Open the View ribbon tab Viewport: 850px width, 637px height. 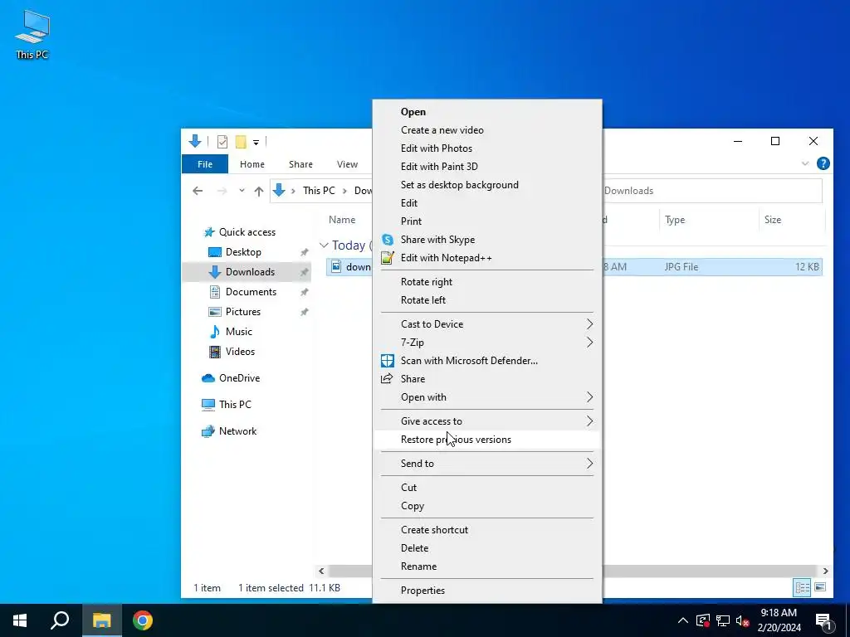point(347,164)
